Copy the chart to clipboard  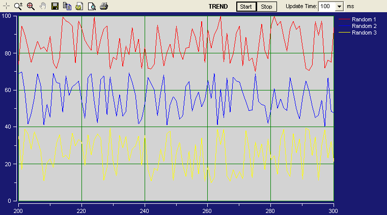pyautogui.click(x=67, y=7)
